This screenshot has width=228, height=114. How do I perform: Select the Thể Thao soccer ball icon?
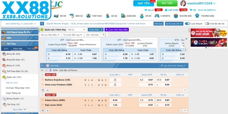click(x=88, y=16)
